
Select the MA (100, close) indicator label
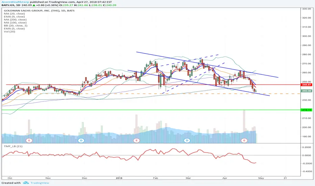click(x=15, y=23)
